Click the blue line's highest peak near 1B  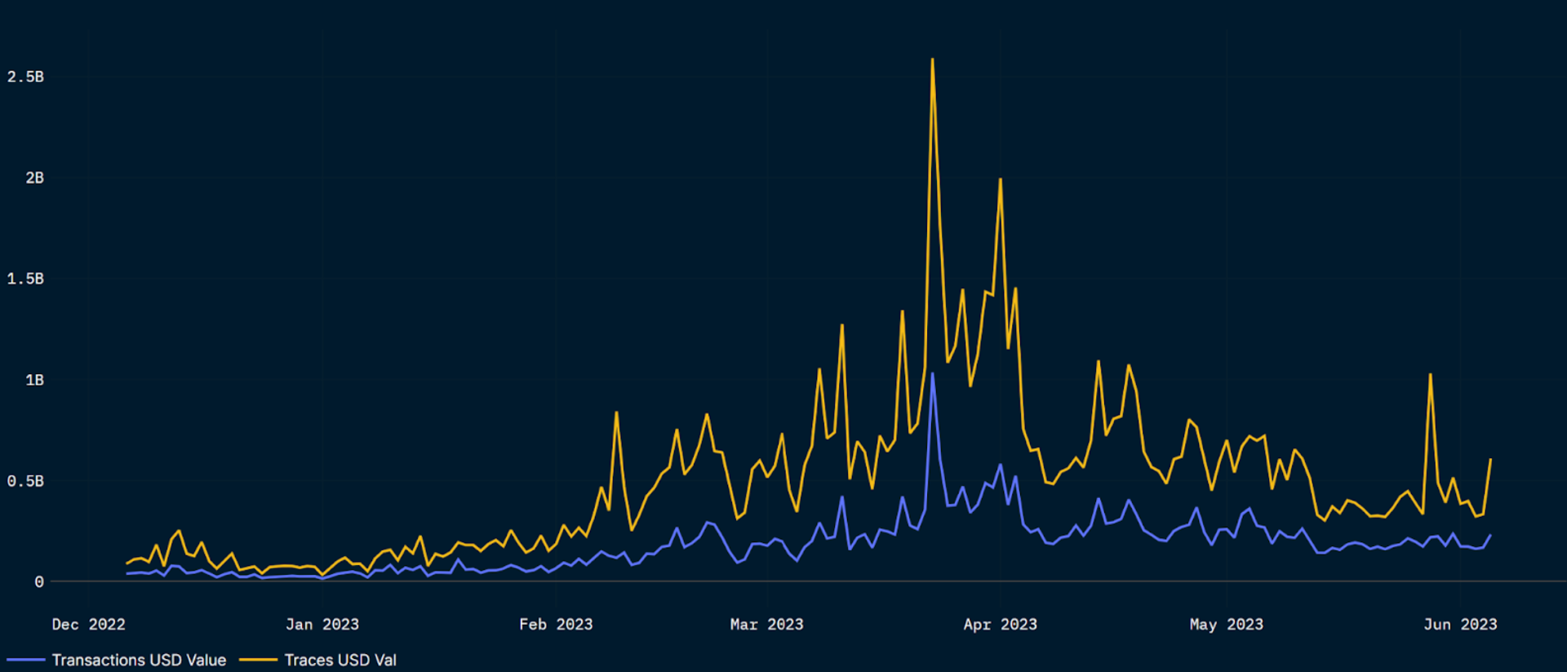pos(932,375)
